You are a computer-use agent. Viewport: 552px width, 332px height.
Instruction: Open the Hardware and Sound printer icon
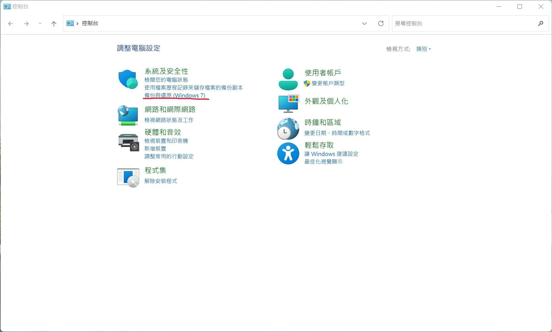point(129,142)
